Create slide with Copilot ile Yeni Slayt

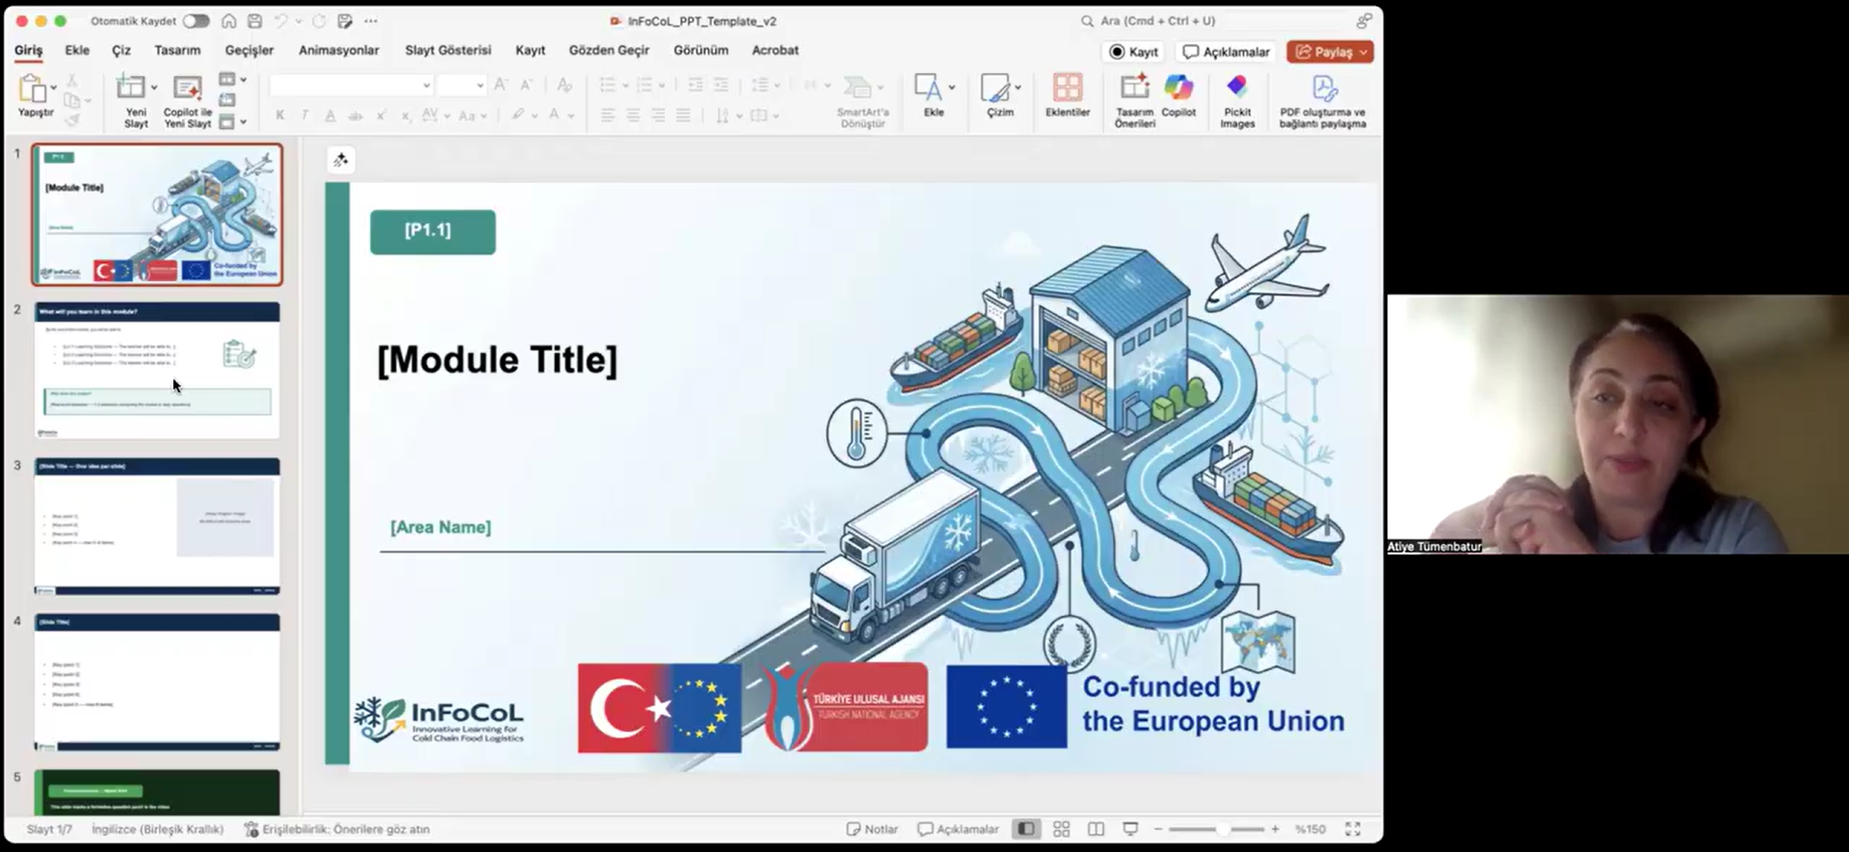pos(187,101)
